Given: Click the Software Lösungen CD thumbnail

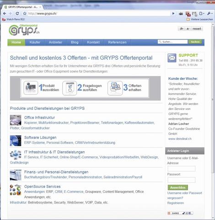Looking at the screenshot, I should (x=16, y=141).
